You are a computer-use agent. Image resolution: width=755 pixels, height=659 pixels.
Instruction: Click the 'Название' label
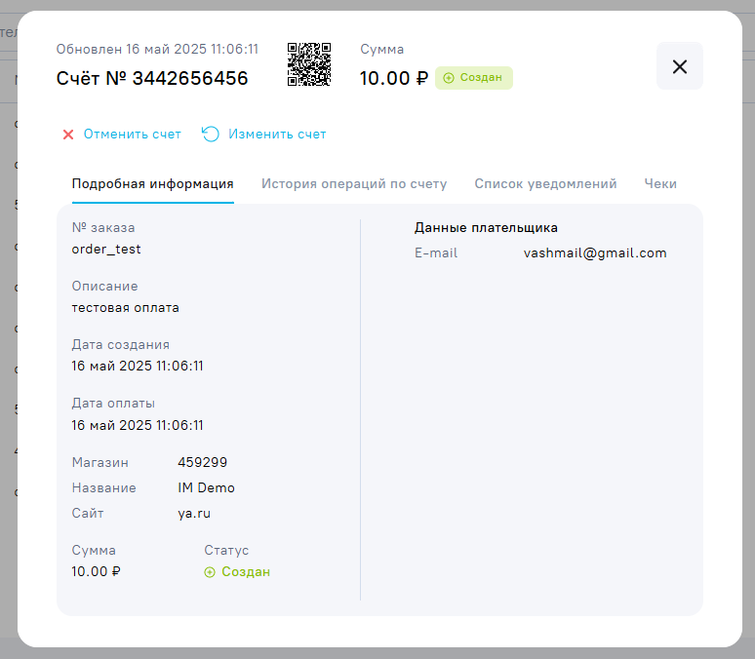tap(104, 488)
